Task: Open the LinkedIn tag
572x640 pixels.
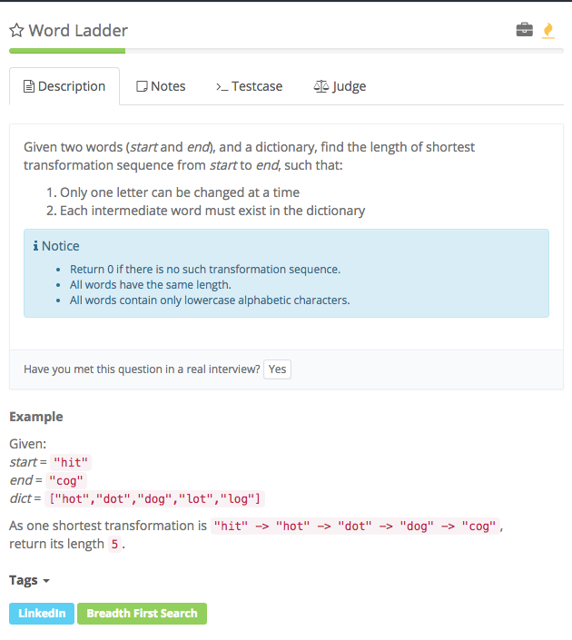Action: point(42,614)
